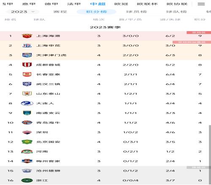The height and width of the screenshot is (185, 211).
Task: Click the 2023赛季 season heading
Action: tap(105, 27)
